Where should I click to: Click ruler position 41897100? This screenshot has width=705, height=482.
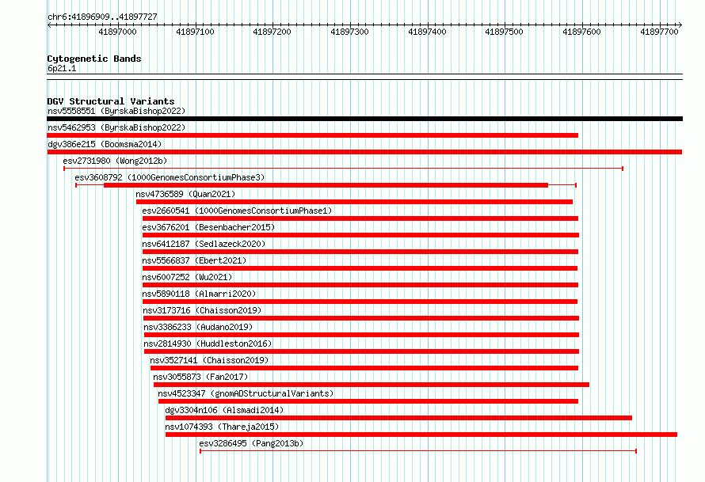point(195,32)
